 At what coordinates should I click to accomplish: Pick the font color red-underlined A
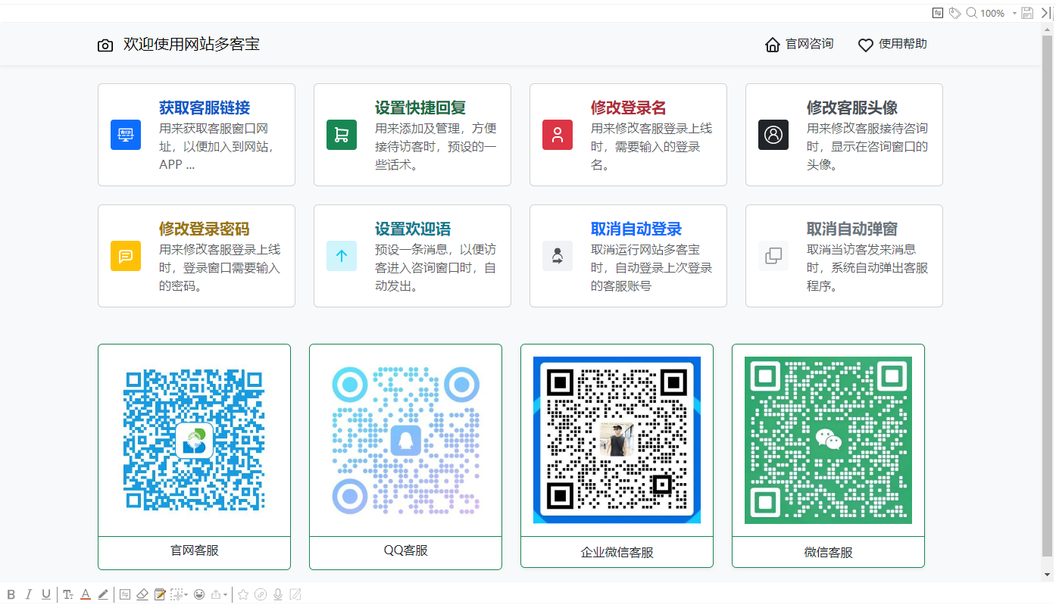(x=86, y=594)
